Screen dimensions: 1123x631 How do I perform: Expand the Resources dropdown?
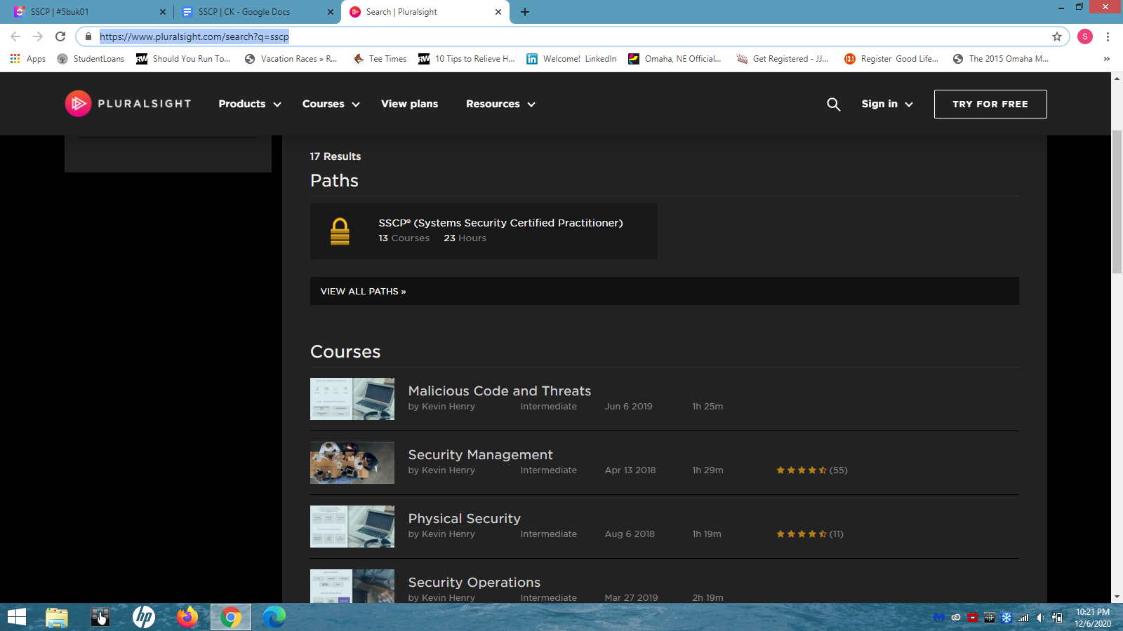point(501,104)
